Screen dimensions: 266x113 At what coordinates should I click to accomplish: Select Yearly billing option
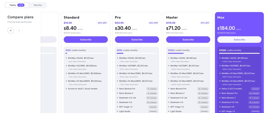point(17,5)
